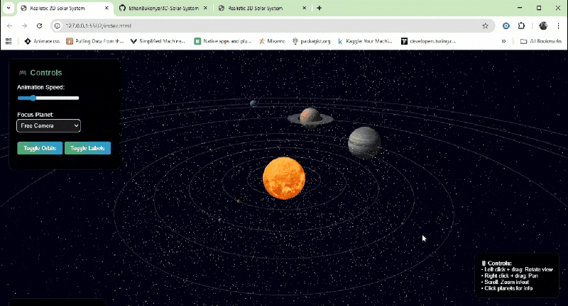Open the Animate.css bookmark

click(x=43, y=41)
